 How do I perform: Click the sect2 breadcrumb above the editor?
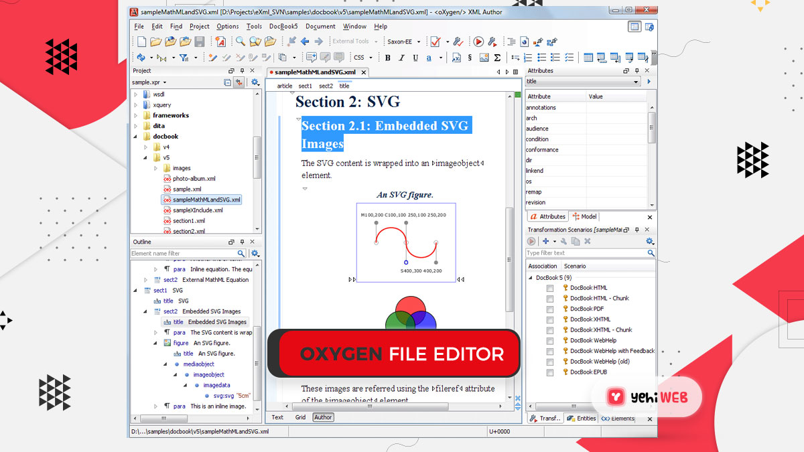pos(326,85)
